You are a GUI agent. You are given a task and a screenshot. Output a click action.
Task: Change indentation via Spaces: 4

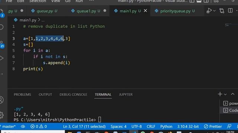click(x=118, y=126)
